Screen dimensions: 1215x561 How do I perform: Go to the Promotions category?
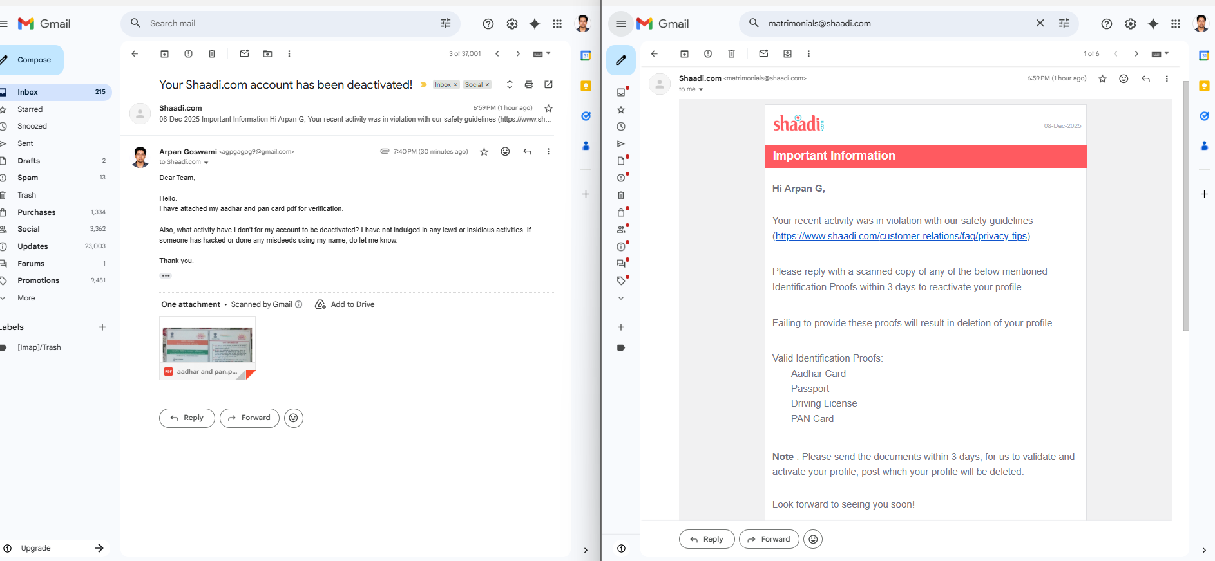click(x=38, y=280)
